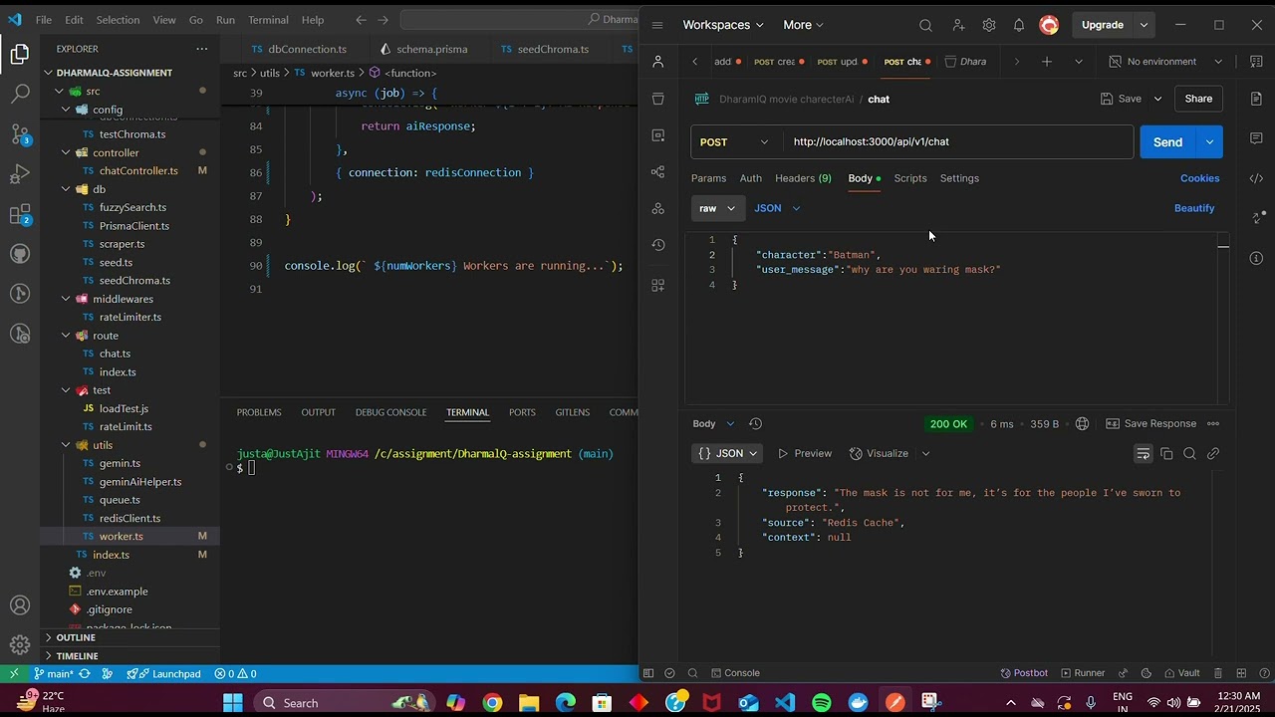Click the Beautify link
The image size is (1275, 717).
click(1193, 208)
